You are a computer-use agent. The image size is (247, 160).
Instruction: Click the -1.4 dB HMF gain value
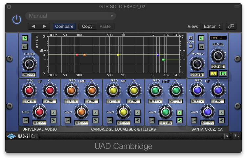(x=165, y=123)
